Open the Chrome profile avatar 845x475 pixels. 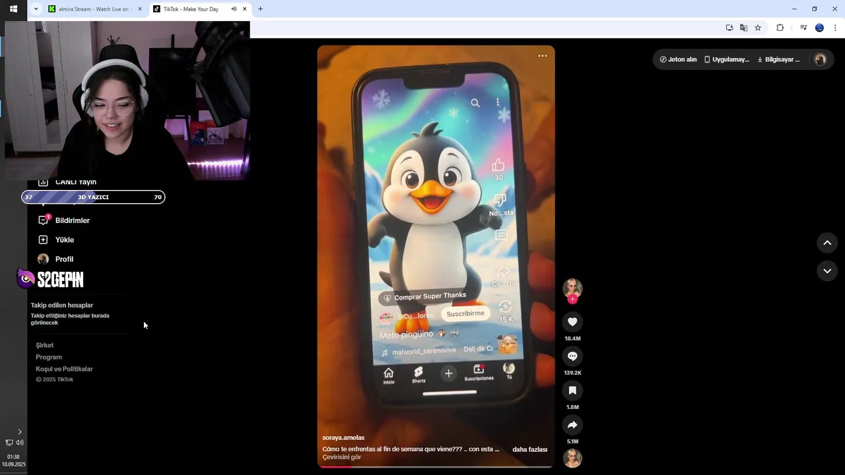coord(819,28)
